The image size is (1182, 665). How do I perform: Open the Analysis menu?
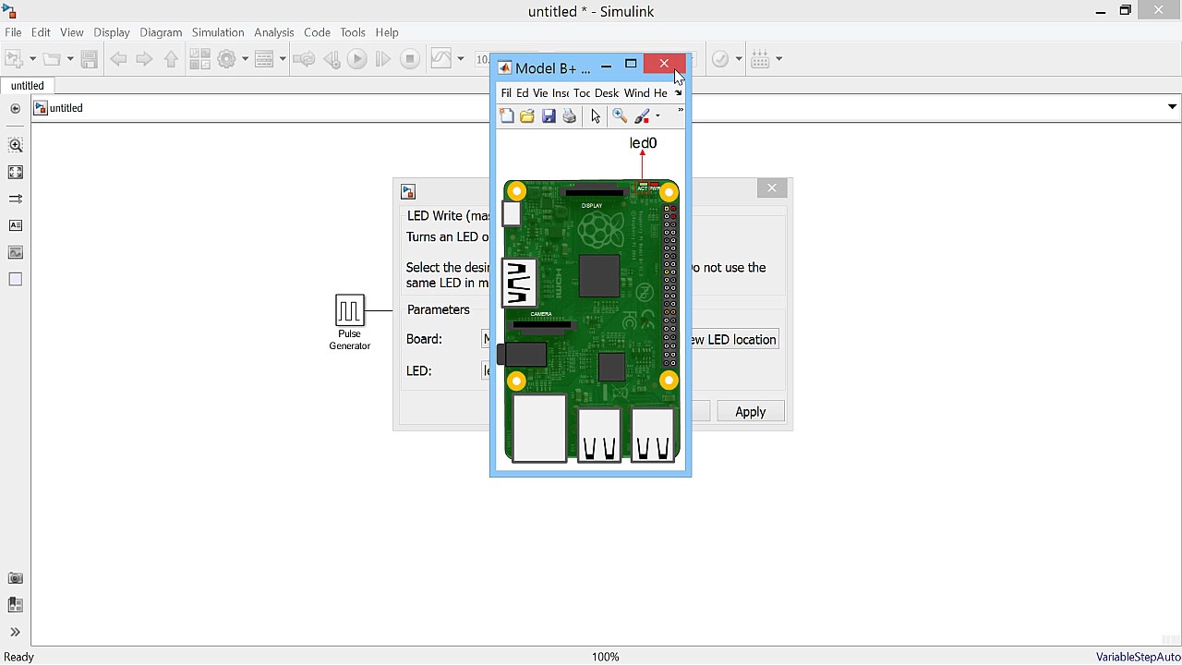tap(273, 32)
